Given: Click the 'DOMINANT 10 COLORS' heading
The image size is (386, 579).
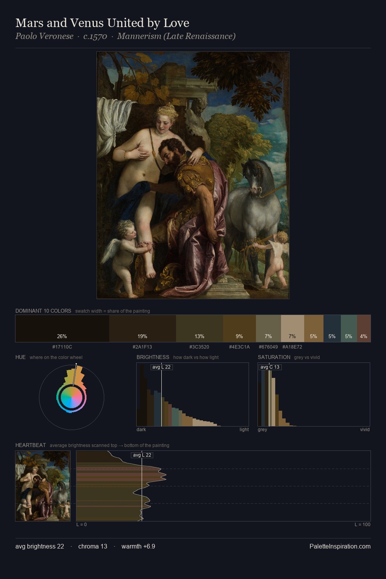Looking at the screenshot, I should pyautogui.click(x=43, y=311).
